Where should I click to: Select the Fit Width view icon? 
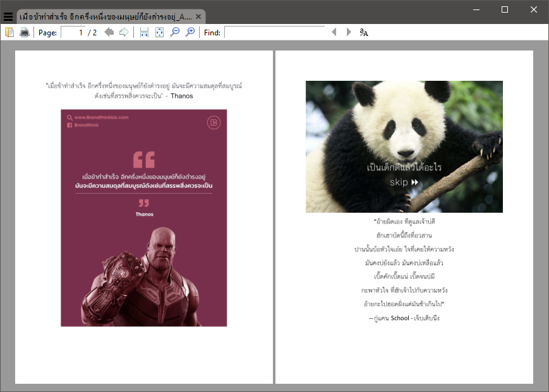[144, 33]
